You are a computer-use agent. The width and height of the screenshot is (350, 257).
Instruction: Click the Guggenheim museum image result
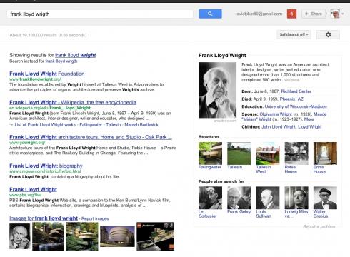[117, 236]
